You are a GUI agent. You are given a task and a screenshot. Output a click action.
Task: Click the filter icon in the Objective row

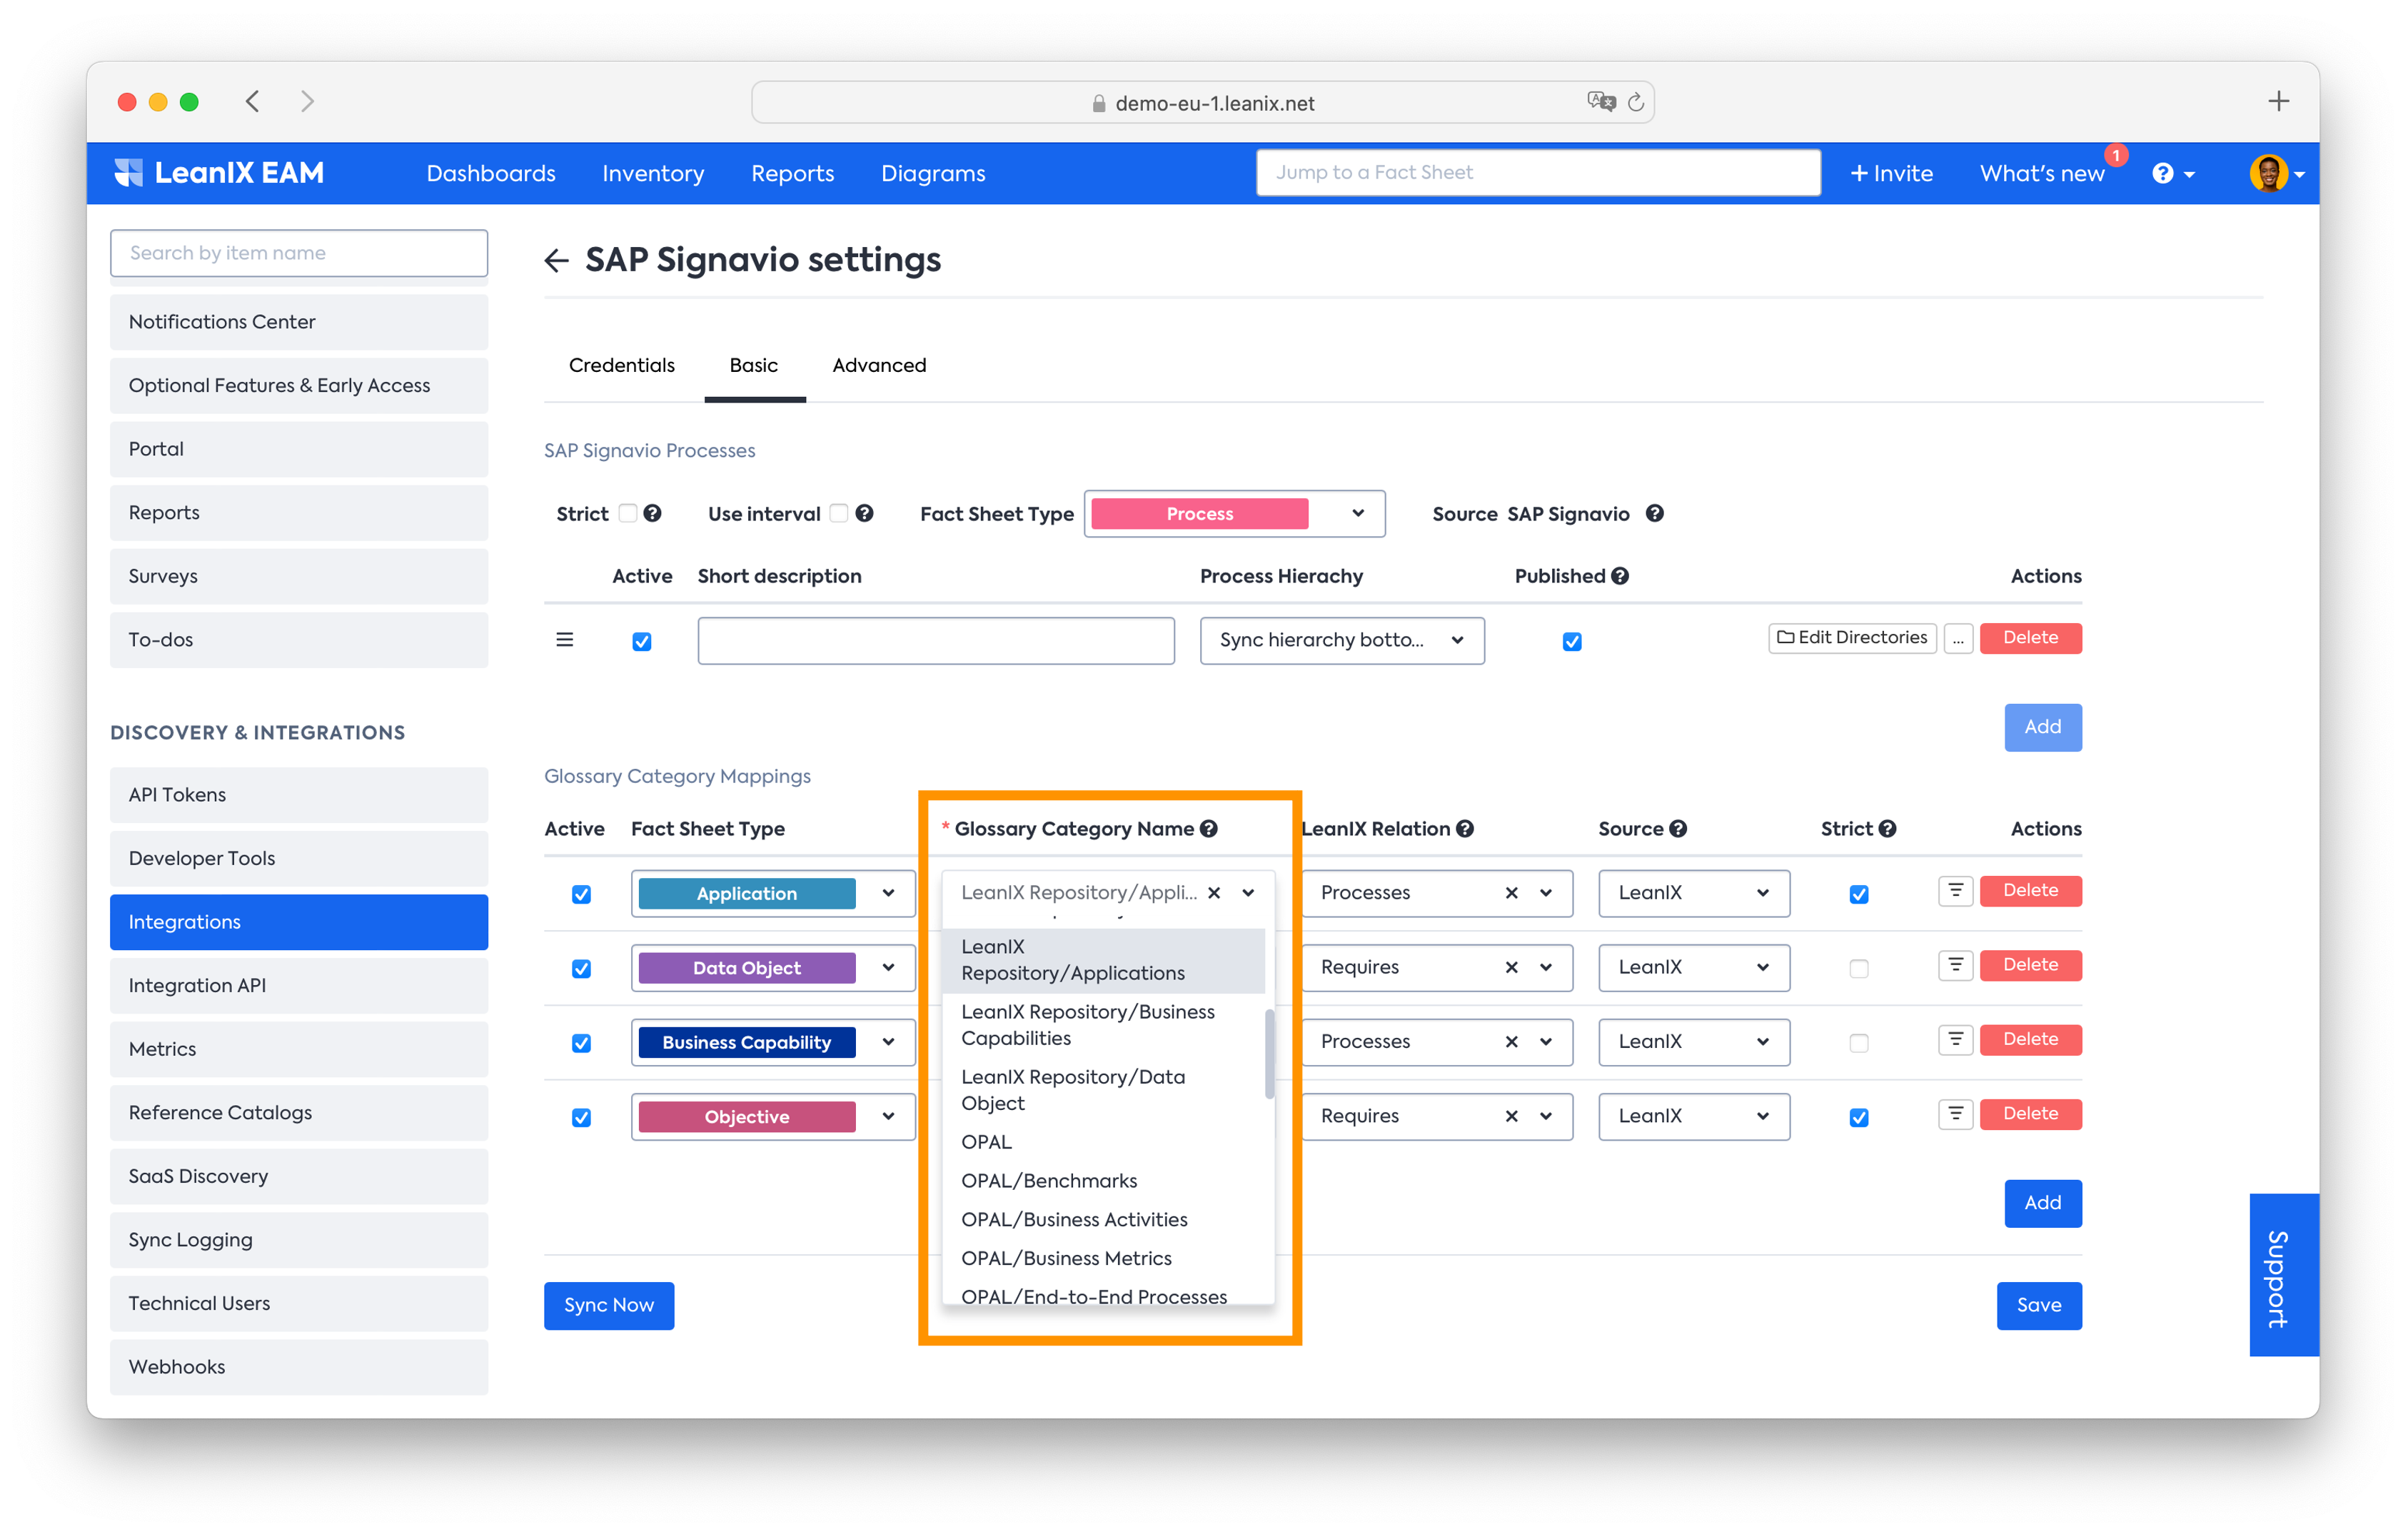click(1955, 1114)
